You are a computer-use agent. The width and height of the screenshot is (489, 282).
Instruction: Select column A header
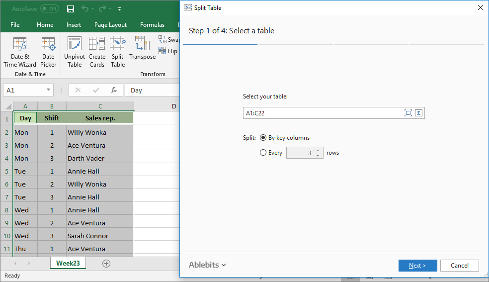(25, 106)
